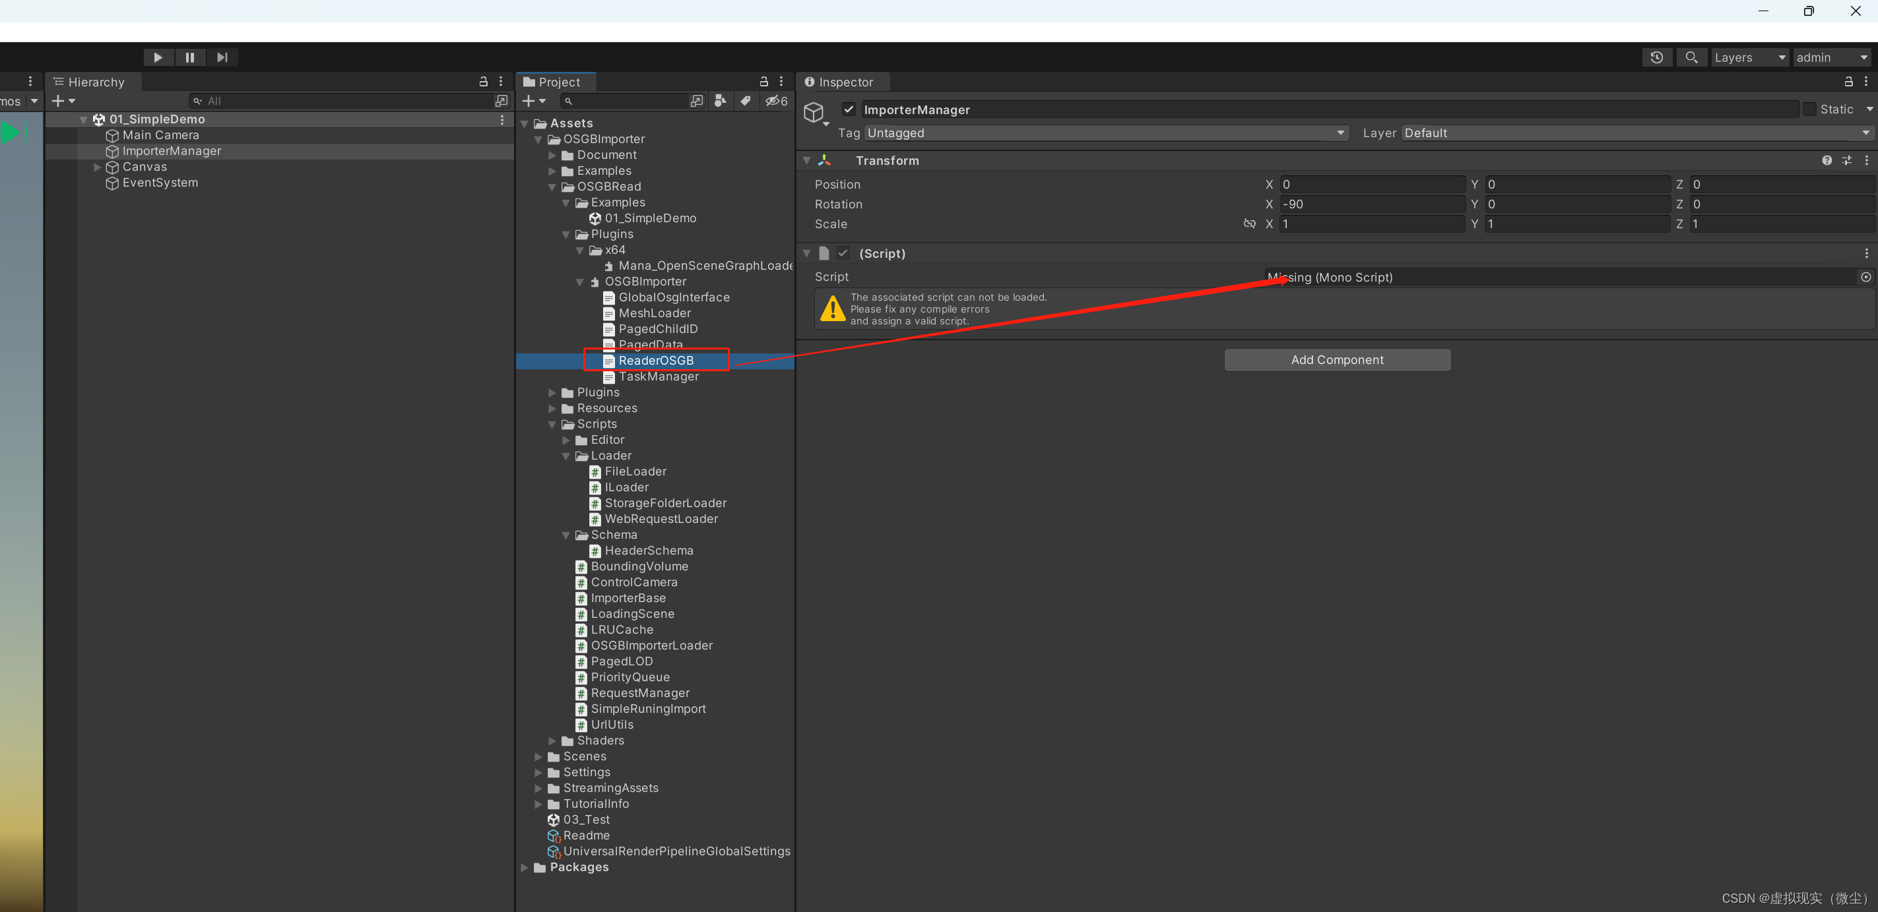
Task: Click the Step Forward frame button
Action: [222, 57]
